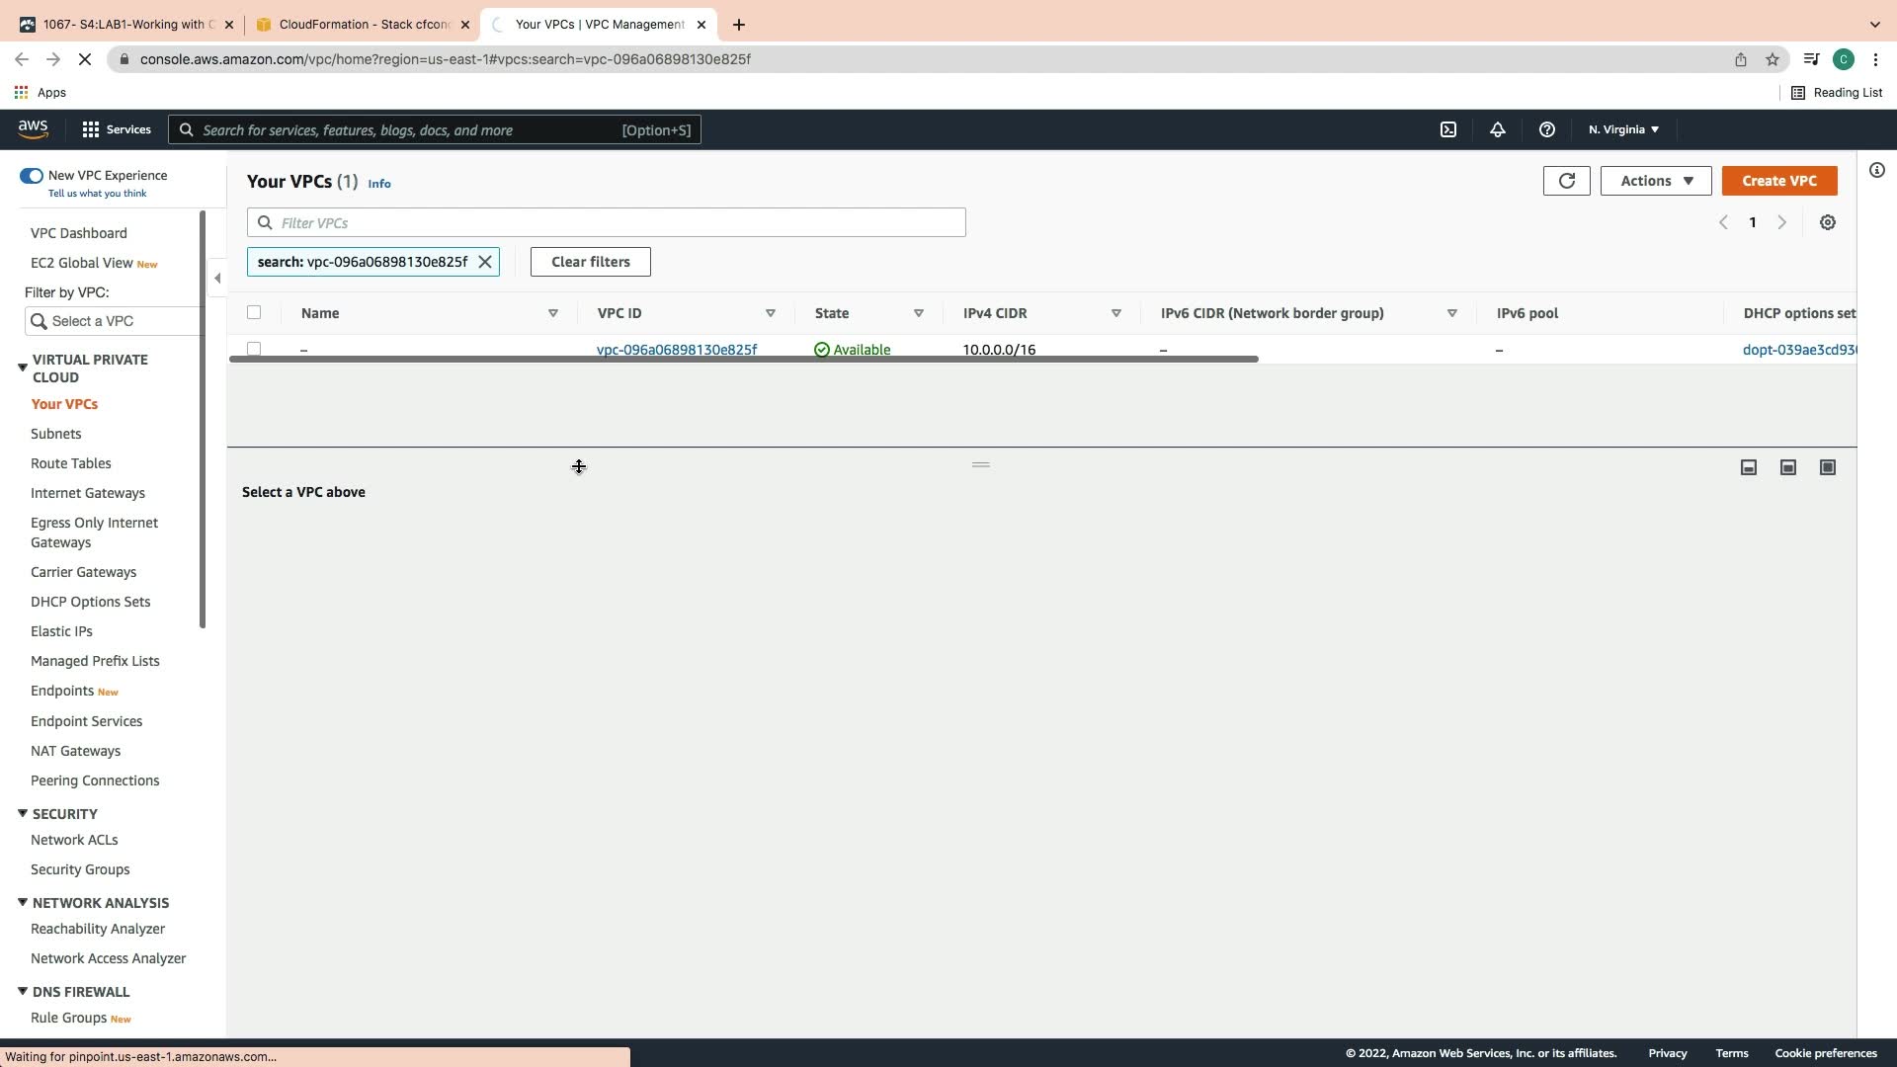Go to Subnets in the sidebar

click(x=55, y=434)
